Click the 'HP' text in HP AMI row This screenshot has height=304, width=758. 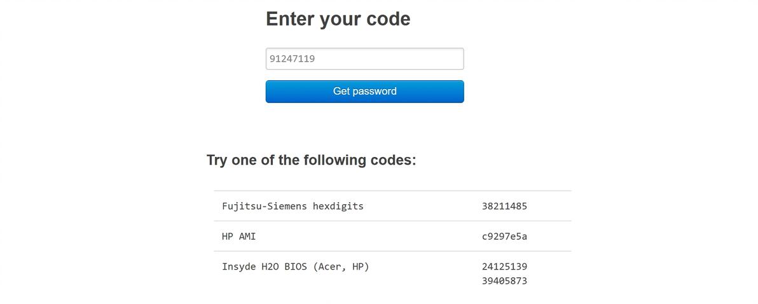(x=227, y=237)
